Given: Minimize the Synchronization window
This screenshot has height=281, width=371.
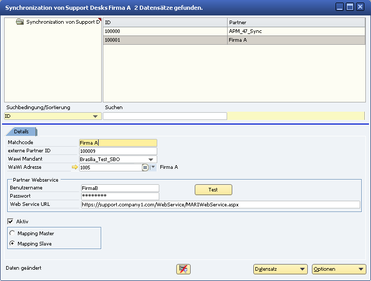Looking at the screenshot, I should tap(340, 7).
